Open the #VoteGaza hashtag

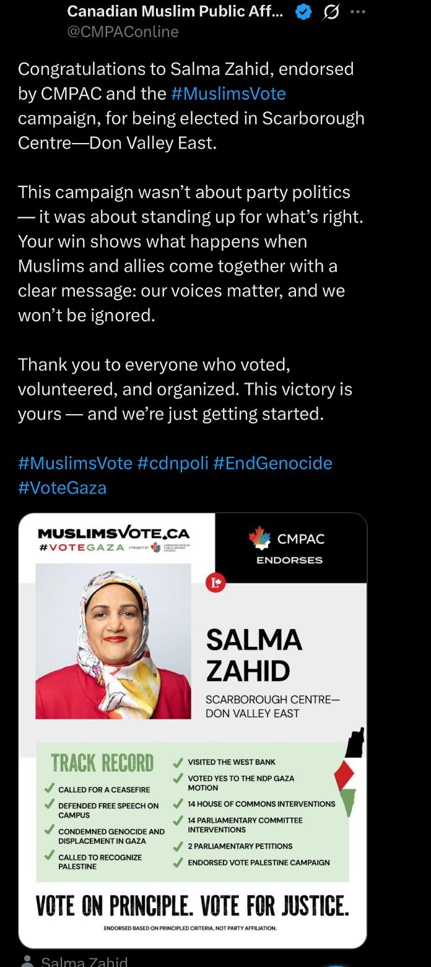(x=62, y=488)
